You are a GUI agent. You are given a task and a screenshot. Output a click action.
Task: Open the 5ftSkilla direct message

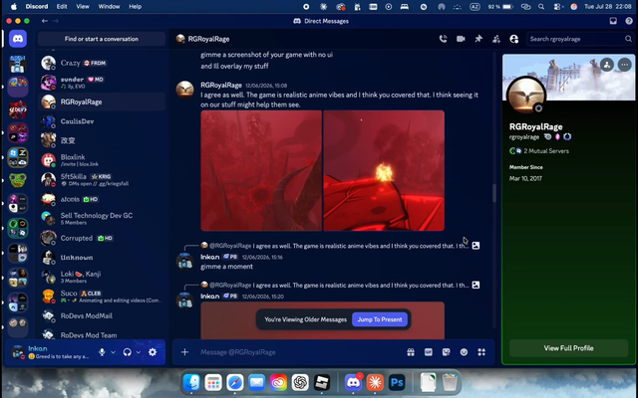point(102,179)
